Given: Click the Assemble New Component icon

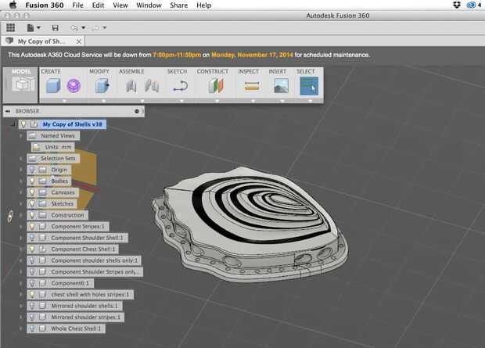Looking at the screenshot, I should [x=131, y=86].
